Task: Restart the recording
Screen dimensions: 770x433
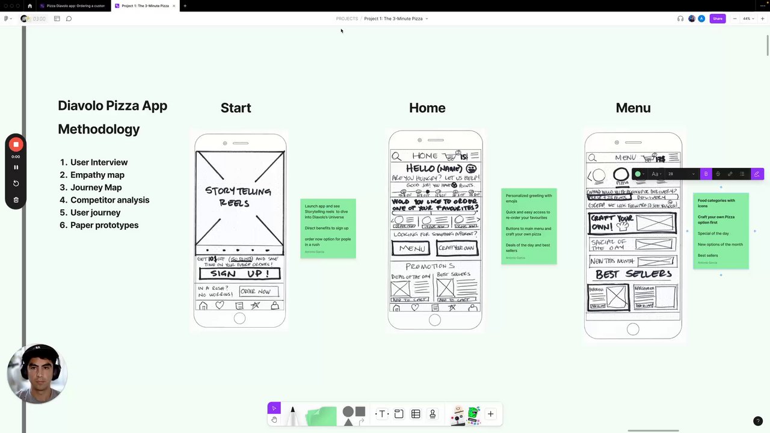Action: click(x=16, y=183)
